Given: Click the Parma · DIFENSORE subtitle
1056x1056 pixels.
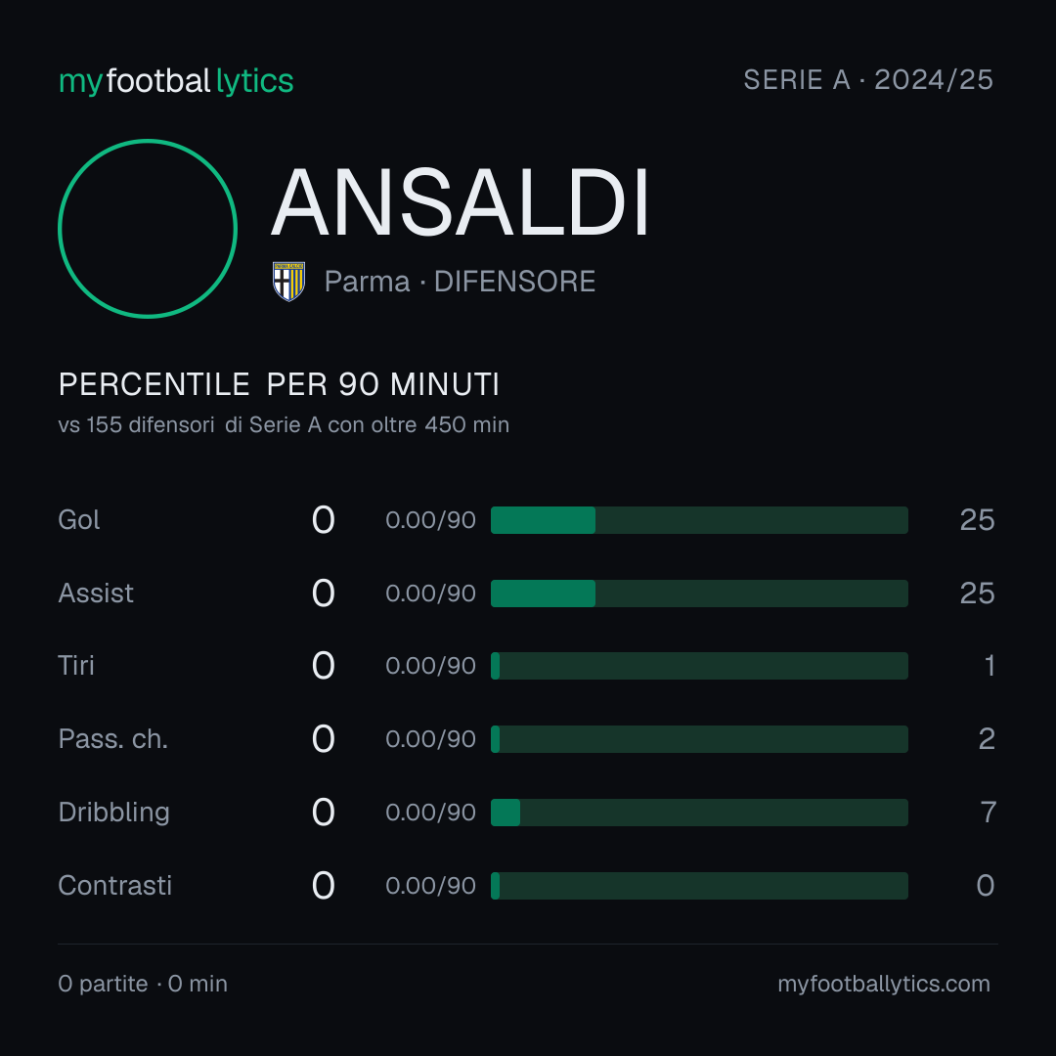Looking at the screenshot, I should [x=460, y=282].
